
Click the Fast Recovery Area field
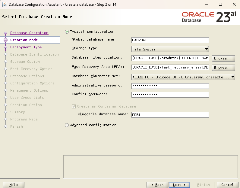170,67
